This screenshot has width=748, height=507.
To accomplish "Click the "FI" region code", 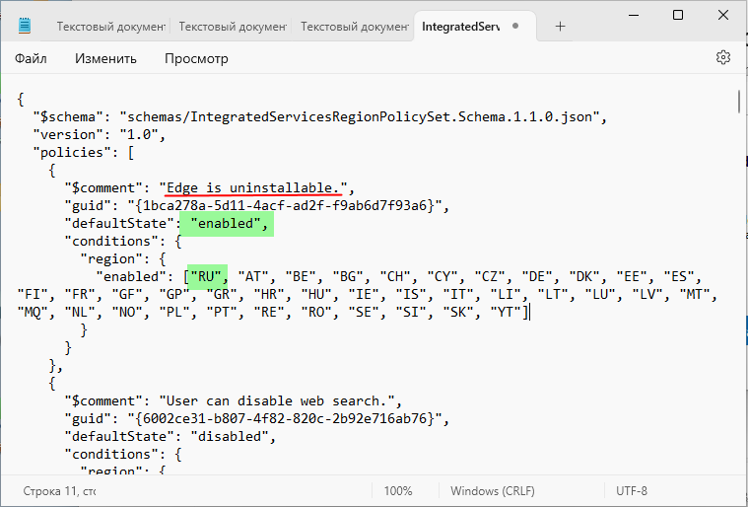I will coord(33,294).
